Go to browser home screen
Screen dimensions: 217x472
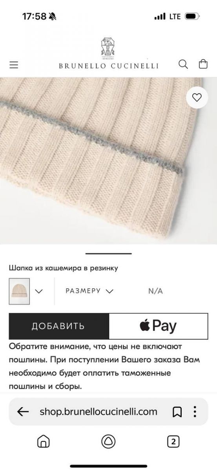44,441
